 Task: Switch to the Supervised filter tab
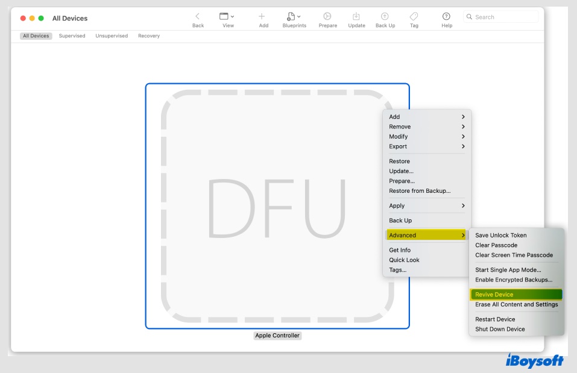(x=72, y=36)
